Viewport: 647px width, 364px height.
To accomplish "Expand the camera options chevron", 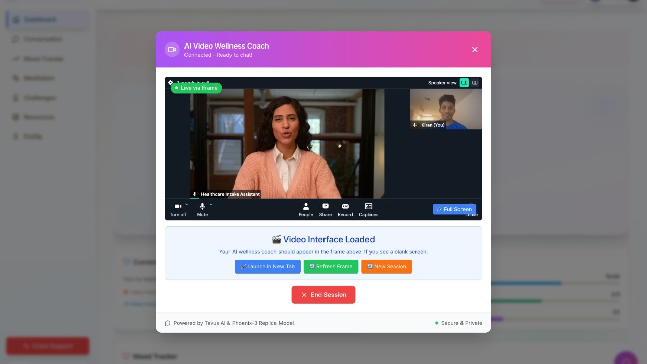I will [187, 204].
